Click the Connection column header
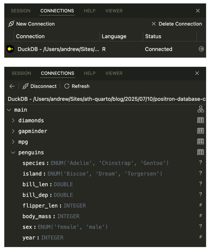 coord(30,36)
